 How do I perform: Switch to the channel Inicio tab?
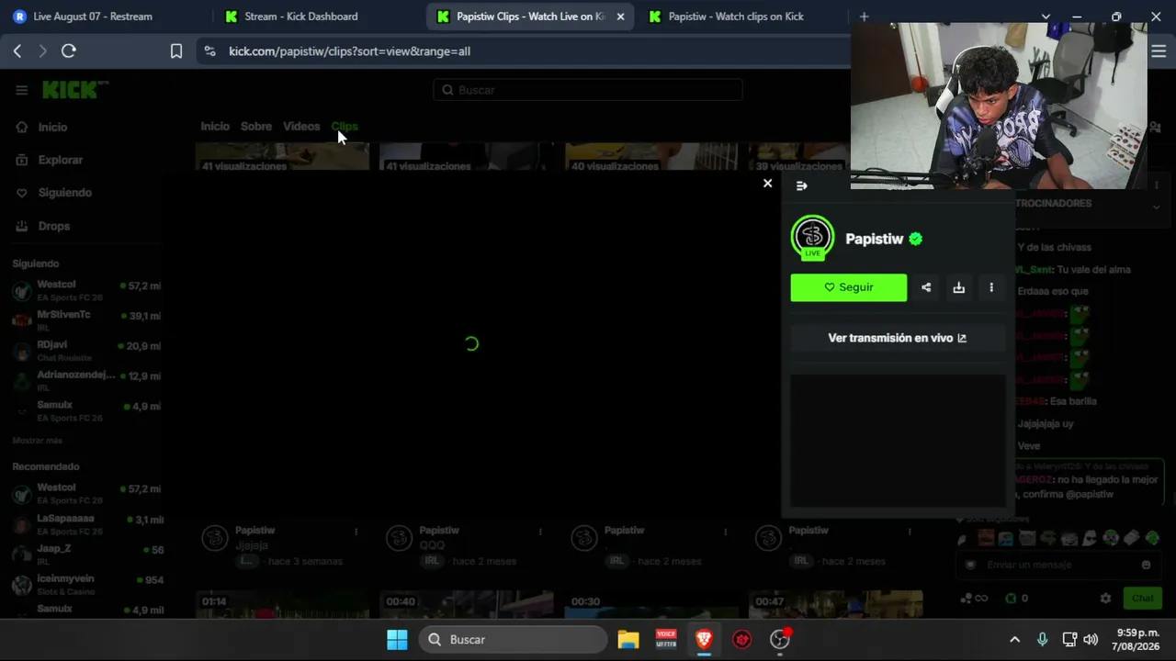tap(215, 127)
